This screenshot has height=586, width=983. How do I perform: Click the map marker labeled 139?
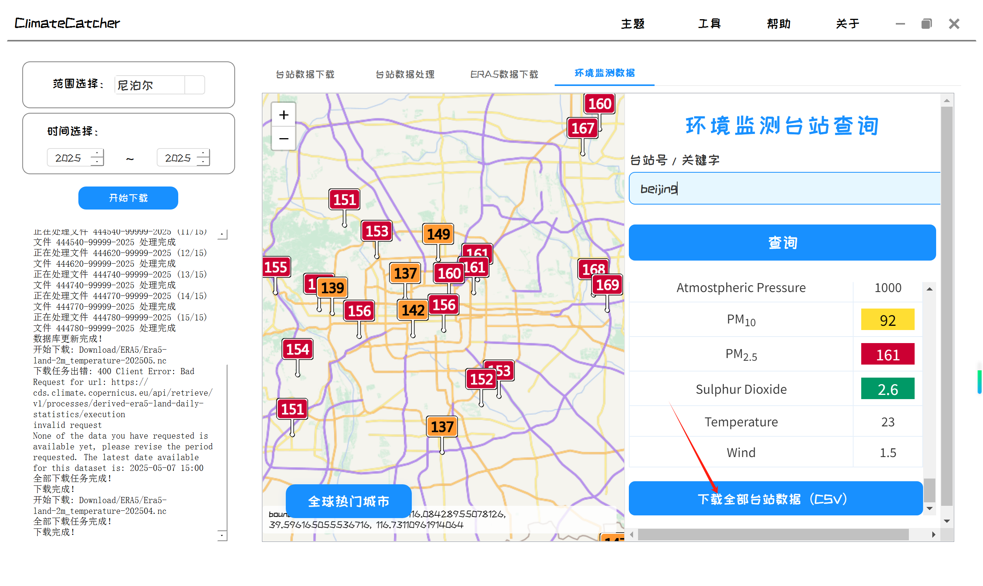(332, 288)
